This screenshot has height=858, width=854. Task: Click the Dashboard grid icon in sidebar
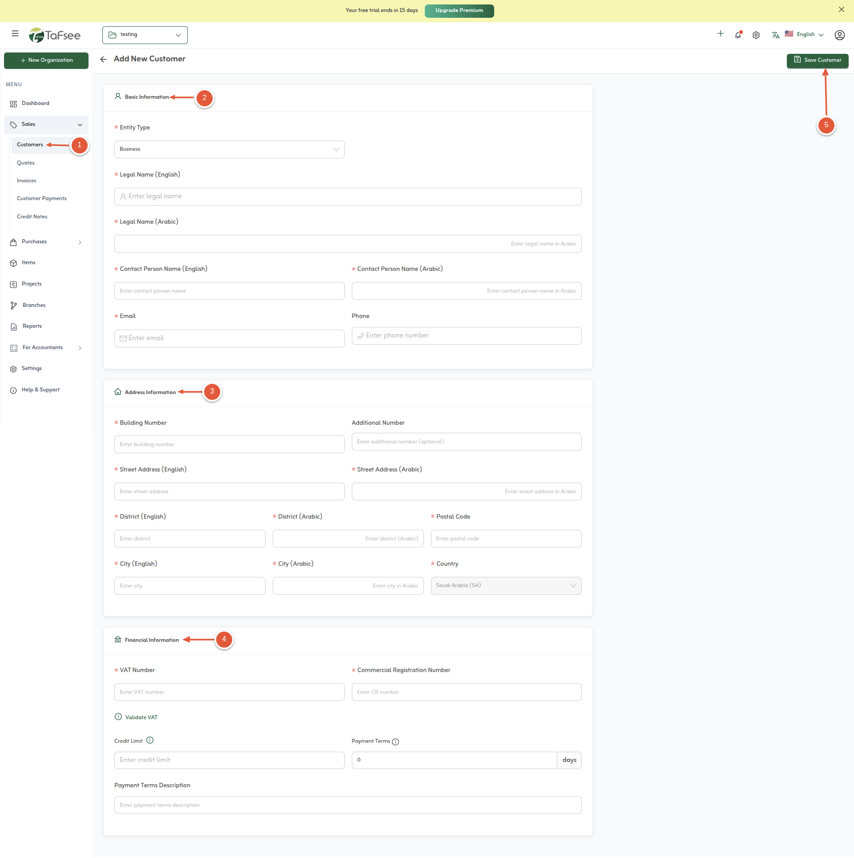(x=13, y=104)
